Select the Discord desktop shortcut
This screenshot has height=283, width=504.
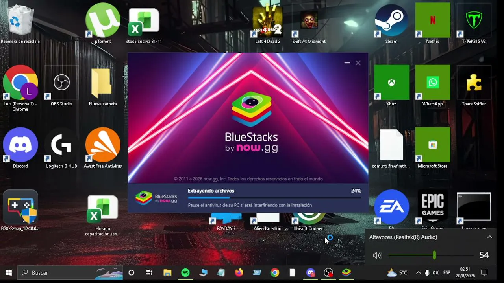[x=20, y=149]
